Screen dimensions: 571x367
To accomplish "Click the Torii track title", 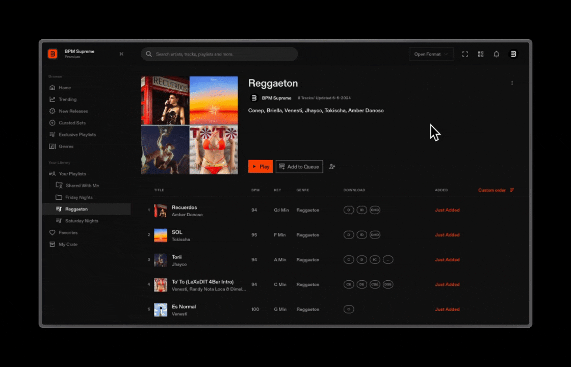I will tap(176, 257).
